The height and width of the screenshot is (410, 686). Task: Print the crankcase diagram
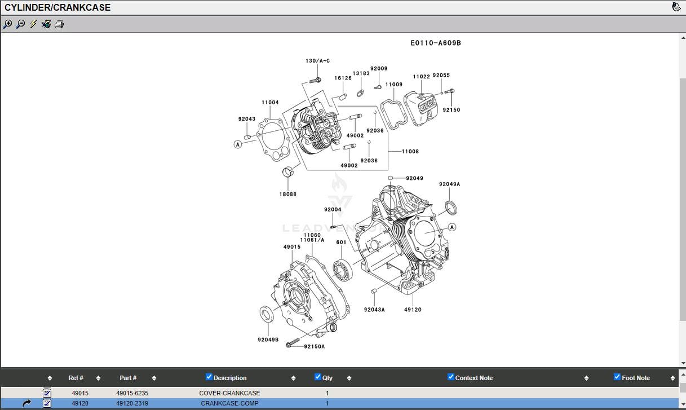(59, 24)
